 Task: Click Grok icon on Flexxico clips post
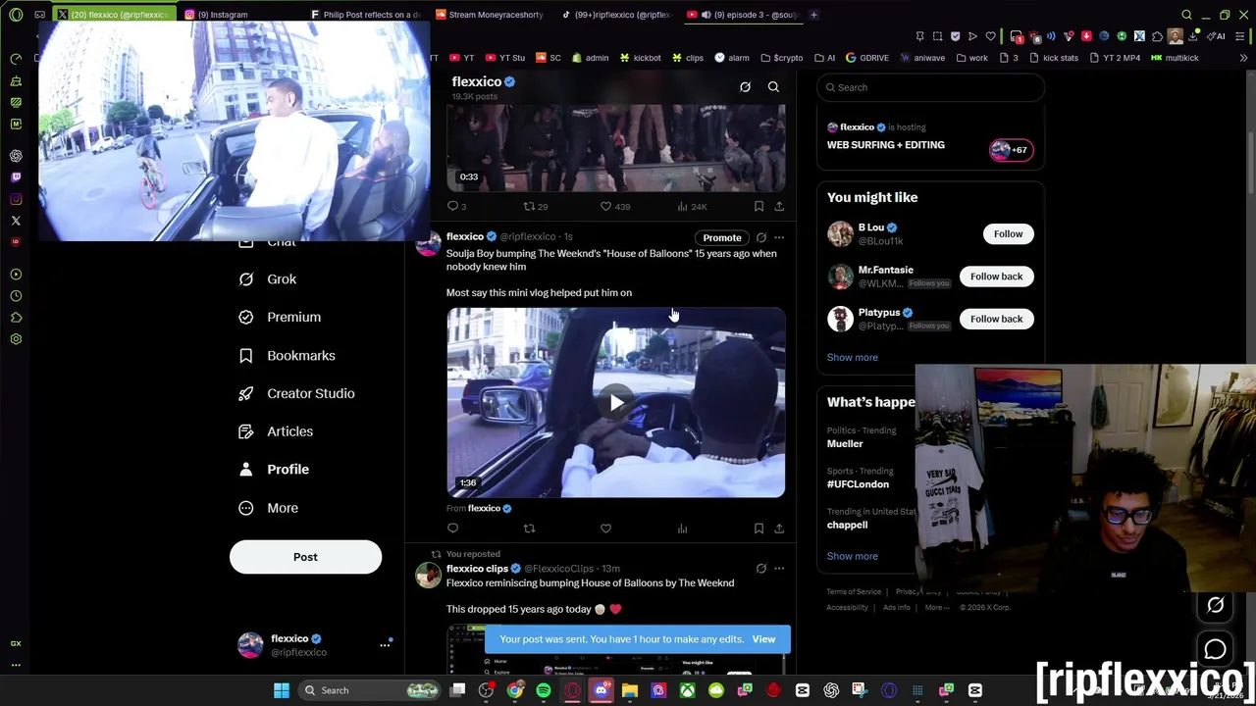tap(760, 569)
